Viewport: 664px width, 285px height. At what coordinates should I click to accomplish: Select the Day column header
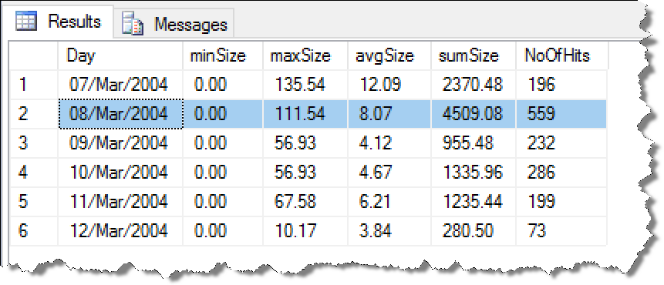[x=120, y=55]
